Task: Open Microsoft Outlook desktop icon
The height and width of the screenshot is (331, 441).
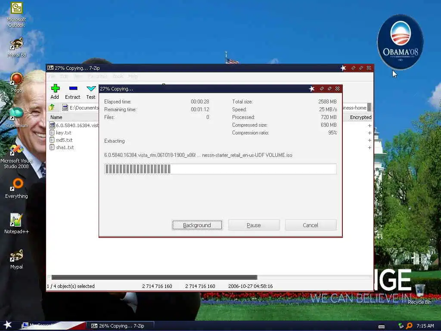Action: [x=16, y=15]
